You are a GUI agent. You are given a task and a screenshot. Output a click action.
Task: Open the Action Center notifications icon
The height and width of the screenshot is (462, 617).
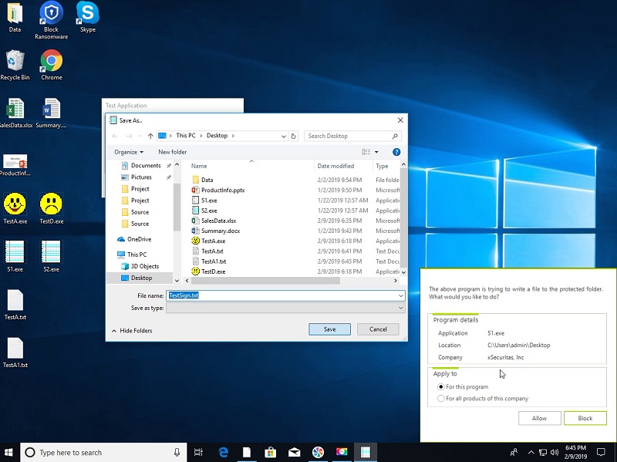click(601, 453)
